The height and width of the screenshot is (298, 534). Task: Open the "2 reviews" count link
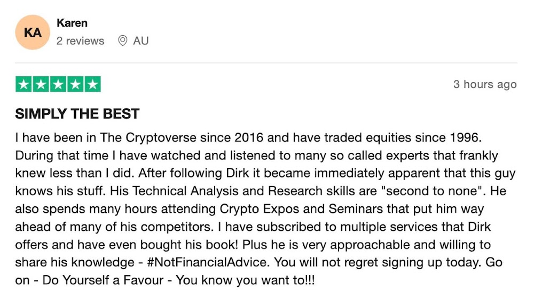pyautogui.click(x=80, y=41)
